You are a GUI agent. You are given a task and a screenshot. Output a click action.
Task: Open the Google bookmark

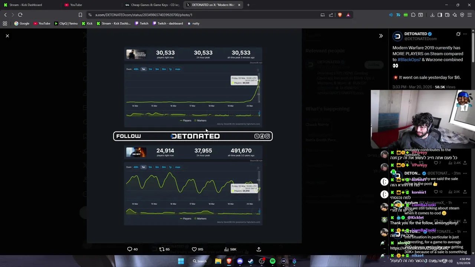pos(22,23)
